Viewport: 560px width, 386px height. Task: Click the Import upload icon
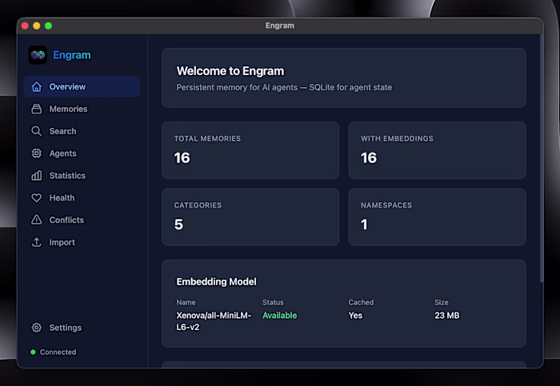37,242
